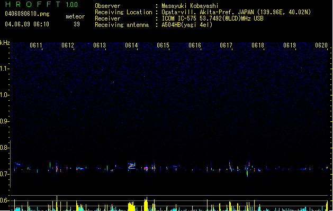Click the 0616 time marker
The height and width of the screenshot is (211, 333).
point(195,45)
